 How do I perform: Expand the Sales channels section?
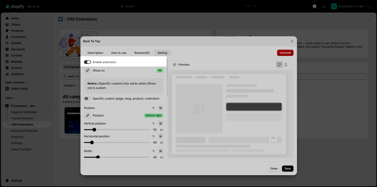click(x=16, y=82)
